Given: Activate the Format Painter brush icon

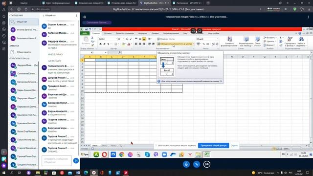Looking at the screenshot, I should (92, 45).
